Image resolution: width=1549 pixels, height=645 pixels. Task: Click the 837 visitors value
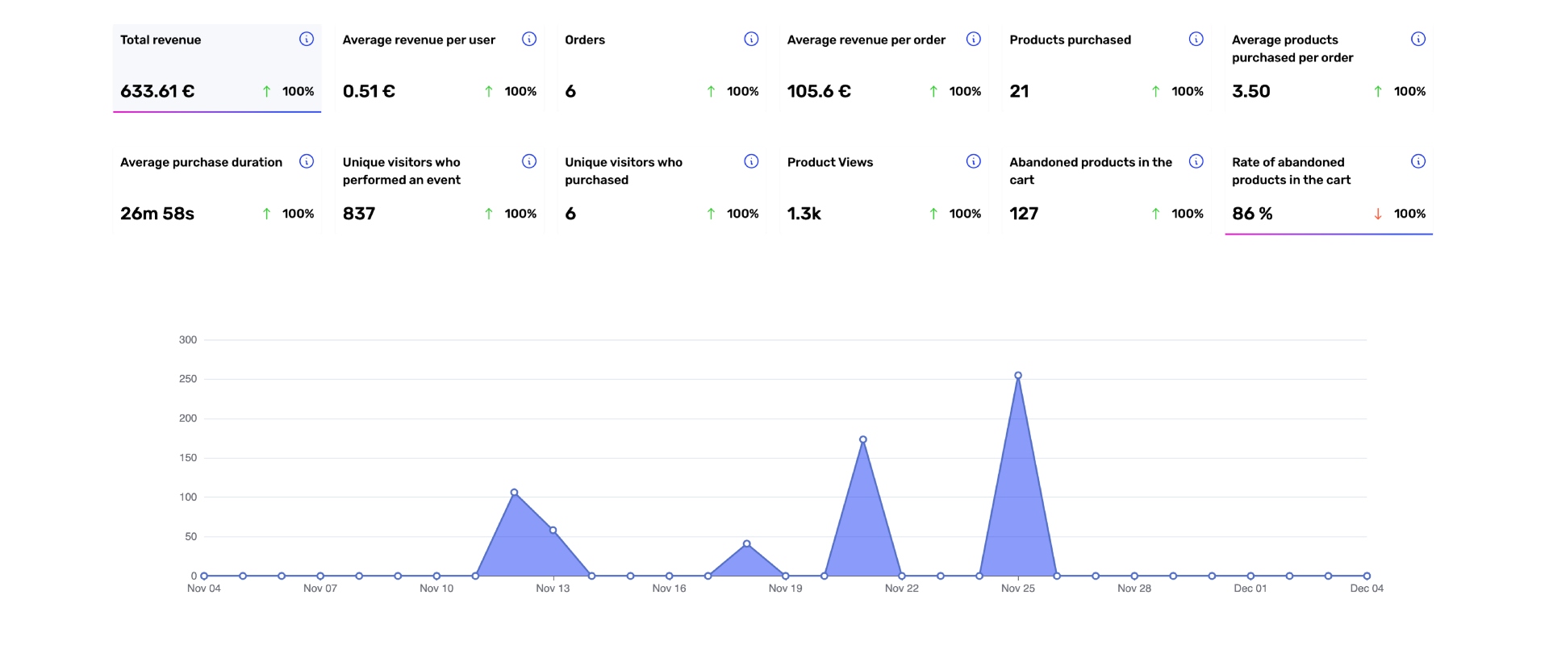359,214
